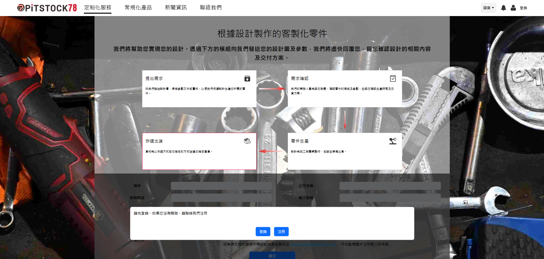Click the 快遞出貨 delivery package icon
Viewport: 544px width, 259px height.
pos(247,141)
